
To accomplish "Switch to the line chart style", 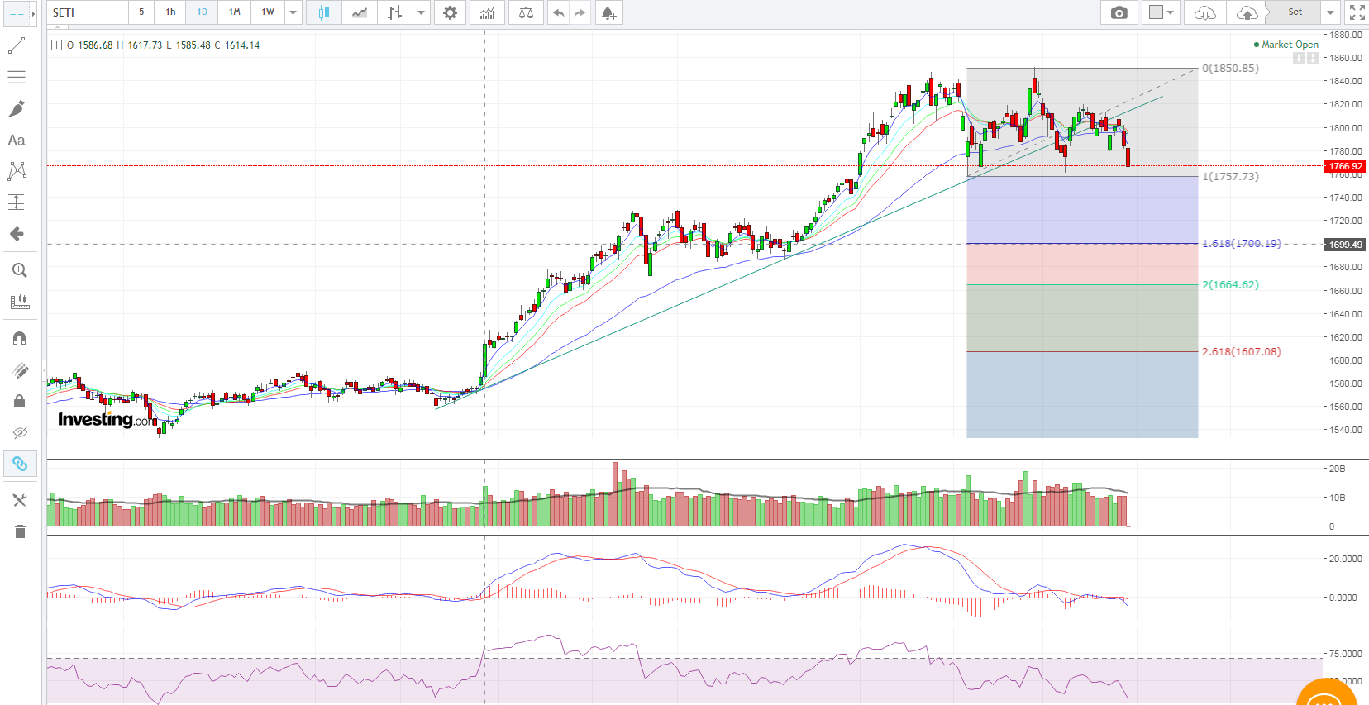I will click(x=360, y=12).
